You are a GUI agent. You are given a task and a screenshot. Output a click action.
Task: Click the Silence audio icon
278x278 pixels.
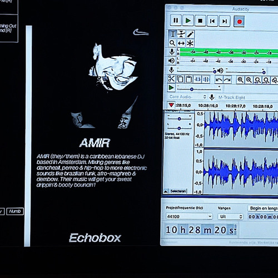click(206, 80)
